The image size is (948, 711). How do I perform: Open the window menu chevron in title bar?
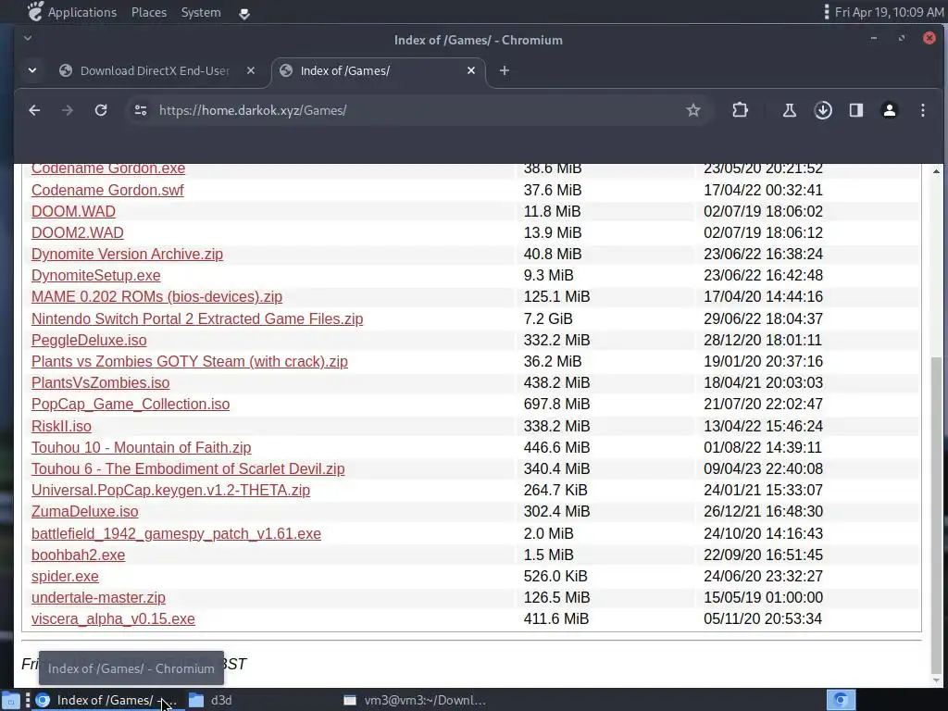point(27,38)
